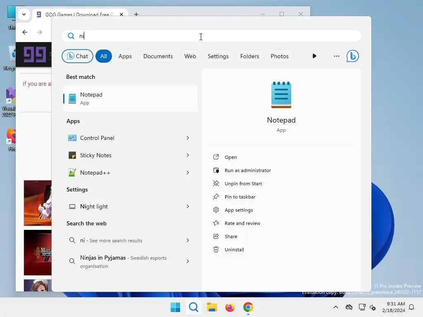Viewport: 423px width, 317px height.
Task: Open the more options ellipsis in search filters
Action: (336, 56)
